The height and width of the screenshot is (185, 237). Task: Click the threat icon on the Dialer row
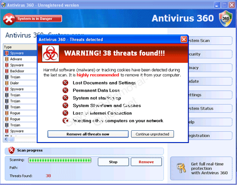7,83
